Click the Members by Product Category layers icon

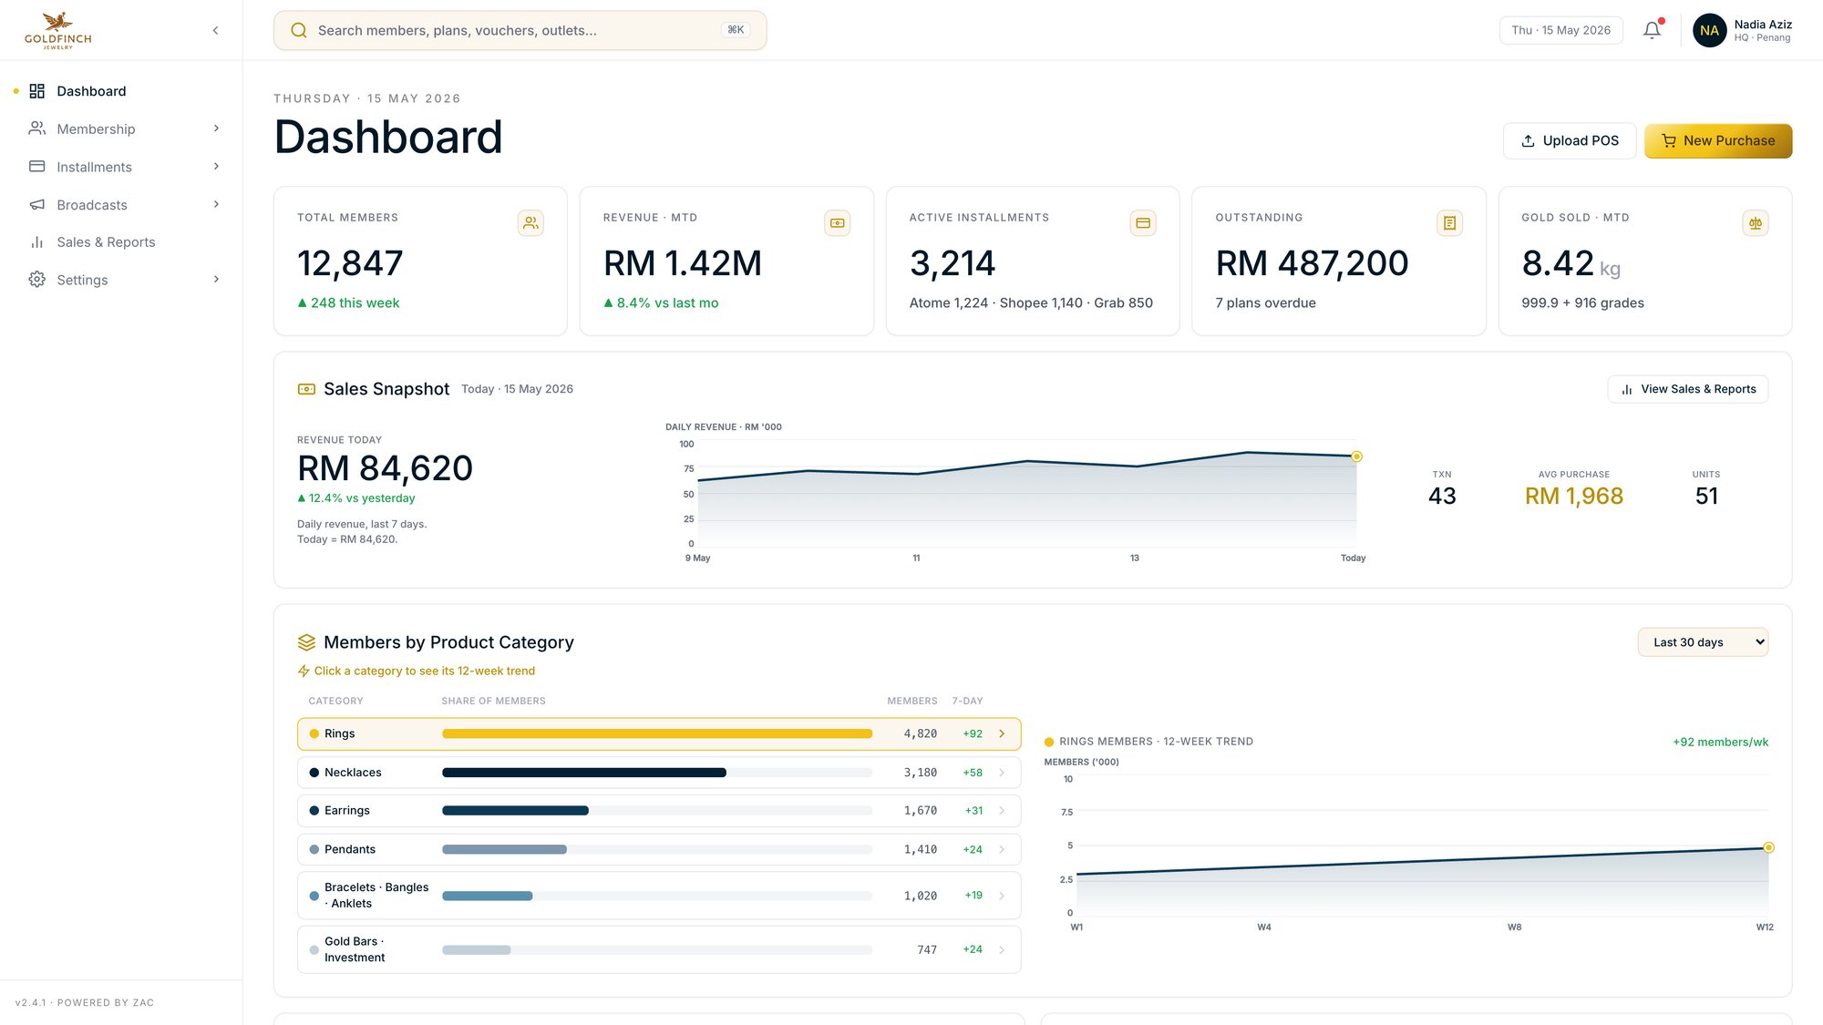pyautogui.click(x=306, y=642)
